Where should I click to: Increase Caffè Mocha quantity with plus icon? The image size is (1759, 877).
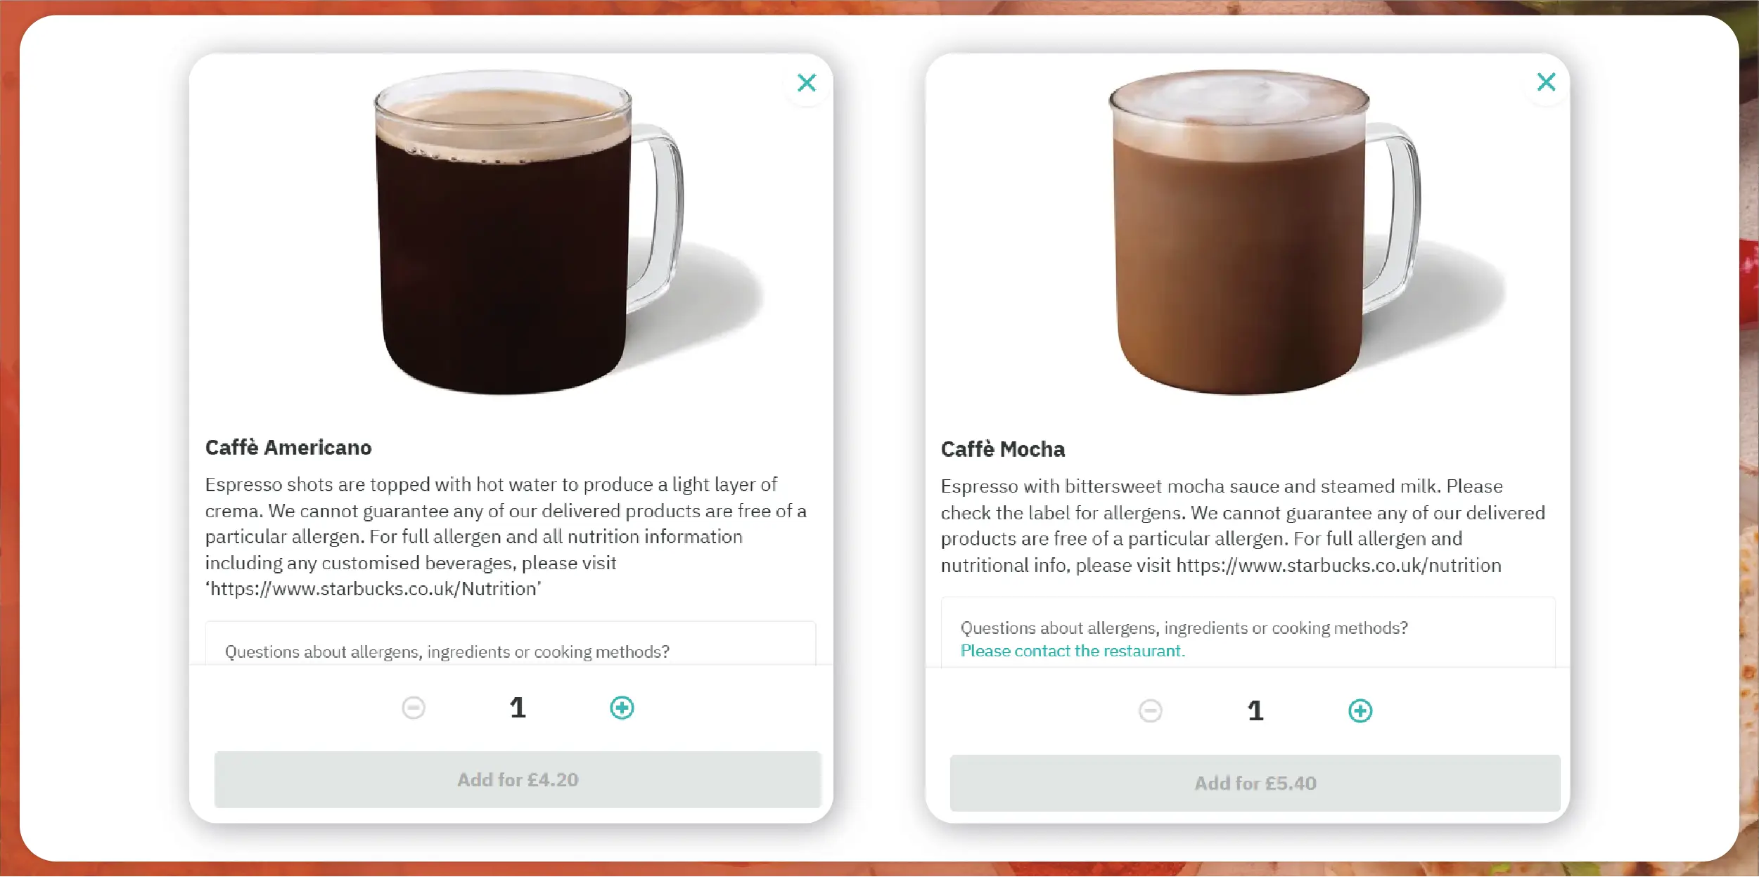[1360, 710]
